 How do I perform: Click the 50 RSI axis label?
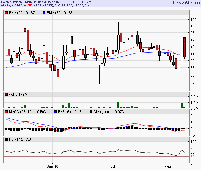193,152
